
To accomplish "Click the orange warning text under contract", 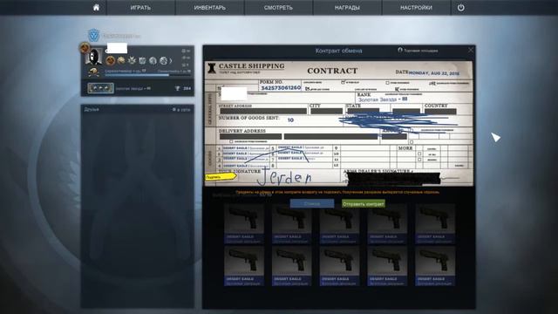I will point(337,192).
